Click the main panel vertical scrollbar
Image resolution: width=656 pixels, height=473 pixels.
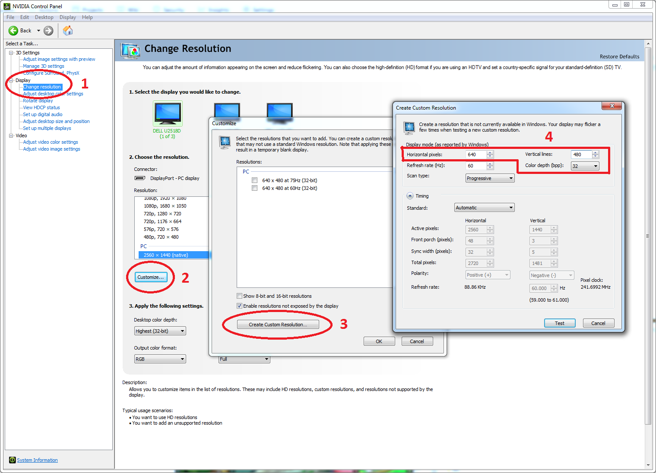(x=648, y=236)
